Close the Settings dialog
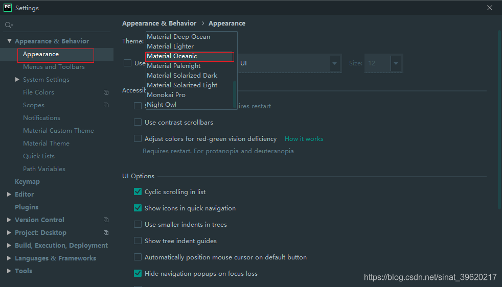Screen dimensions: 502x287 [490, 8]
